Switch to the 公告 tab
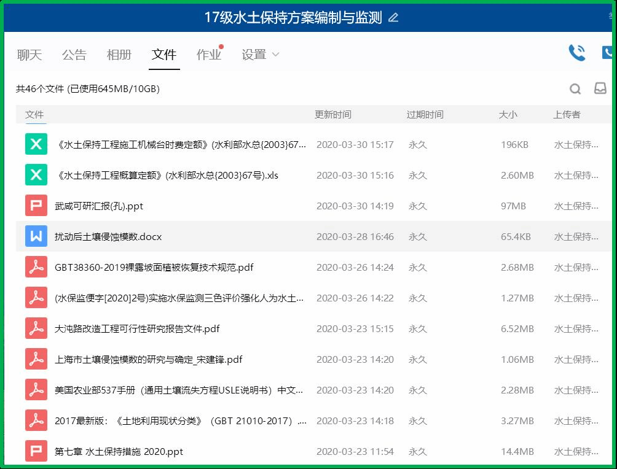617x469 pixels. click(x=74, y=55)
